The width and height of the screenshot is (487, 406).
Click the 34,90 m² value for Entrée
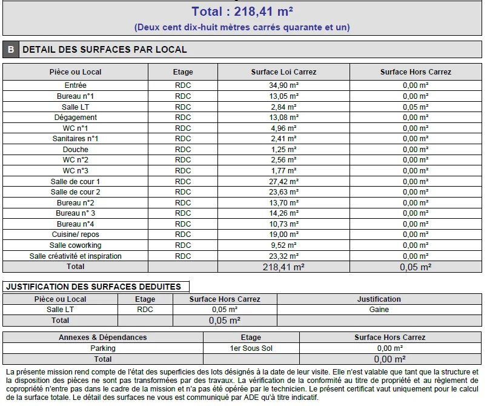[283, 85]
